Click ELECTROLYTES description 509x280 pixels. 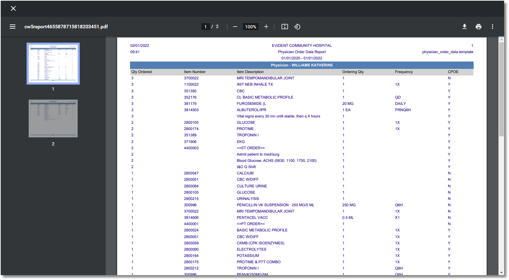252,249
